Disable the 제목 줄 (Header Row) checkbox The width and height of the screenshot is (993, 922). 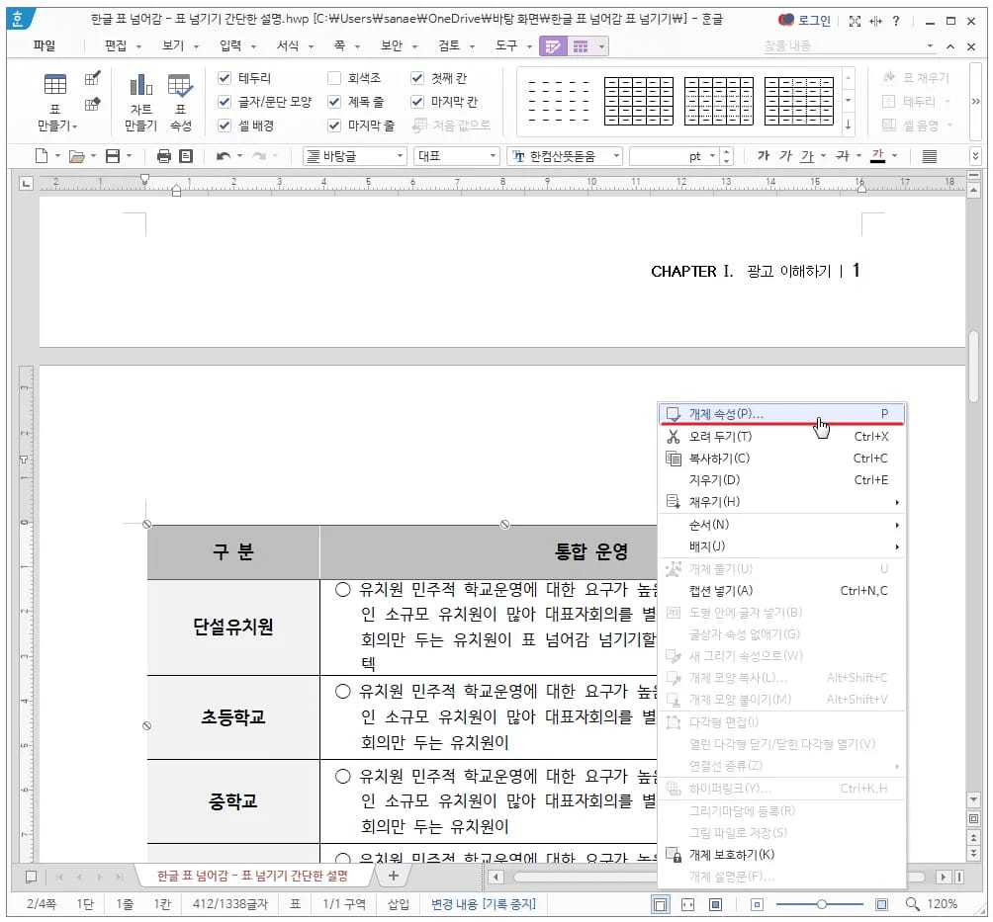pyautogui.click(x=334, y=100)
